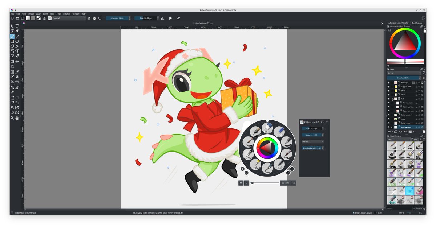Click Reload Original Preset in toolbar

[100, 18]
